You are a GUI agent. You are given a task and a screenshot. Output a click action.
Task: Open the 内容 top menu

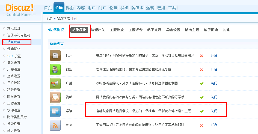coord(81,8)
